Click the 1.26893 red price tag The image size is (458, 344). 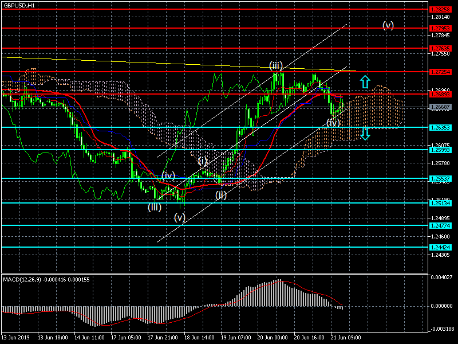point(440,94)
